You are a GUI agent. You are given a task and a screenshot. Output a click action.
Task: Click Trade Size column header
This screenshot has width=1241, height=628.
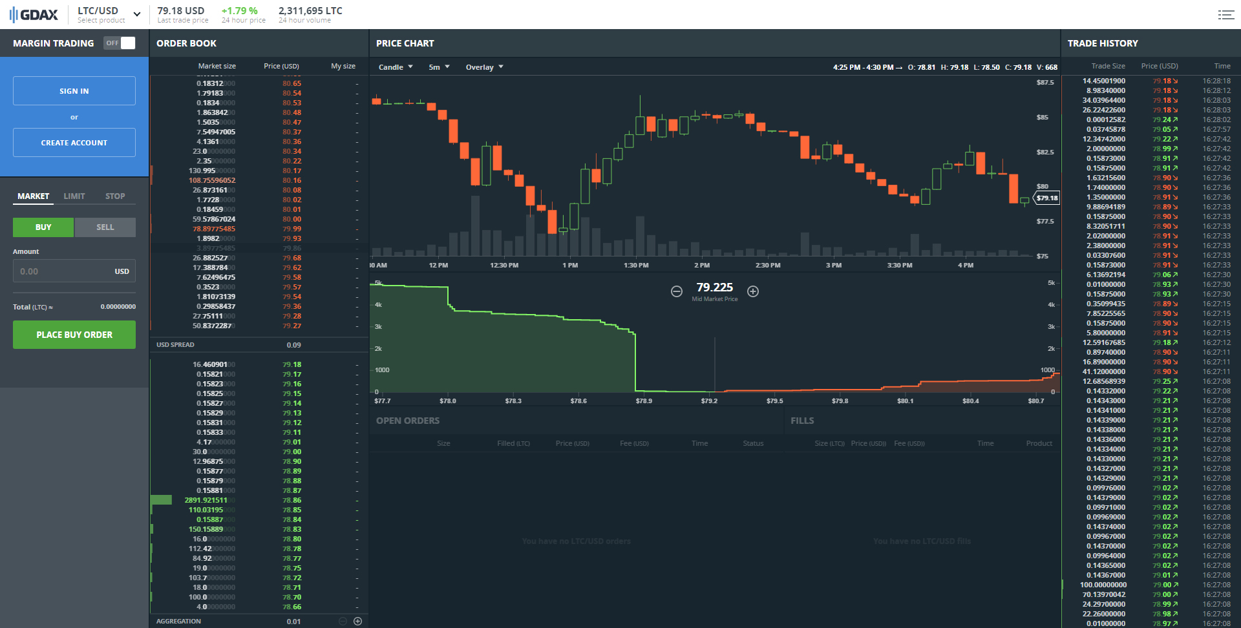click(1108, 66)
